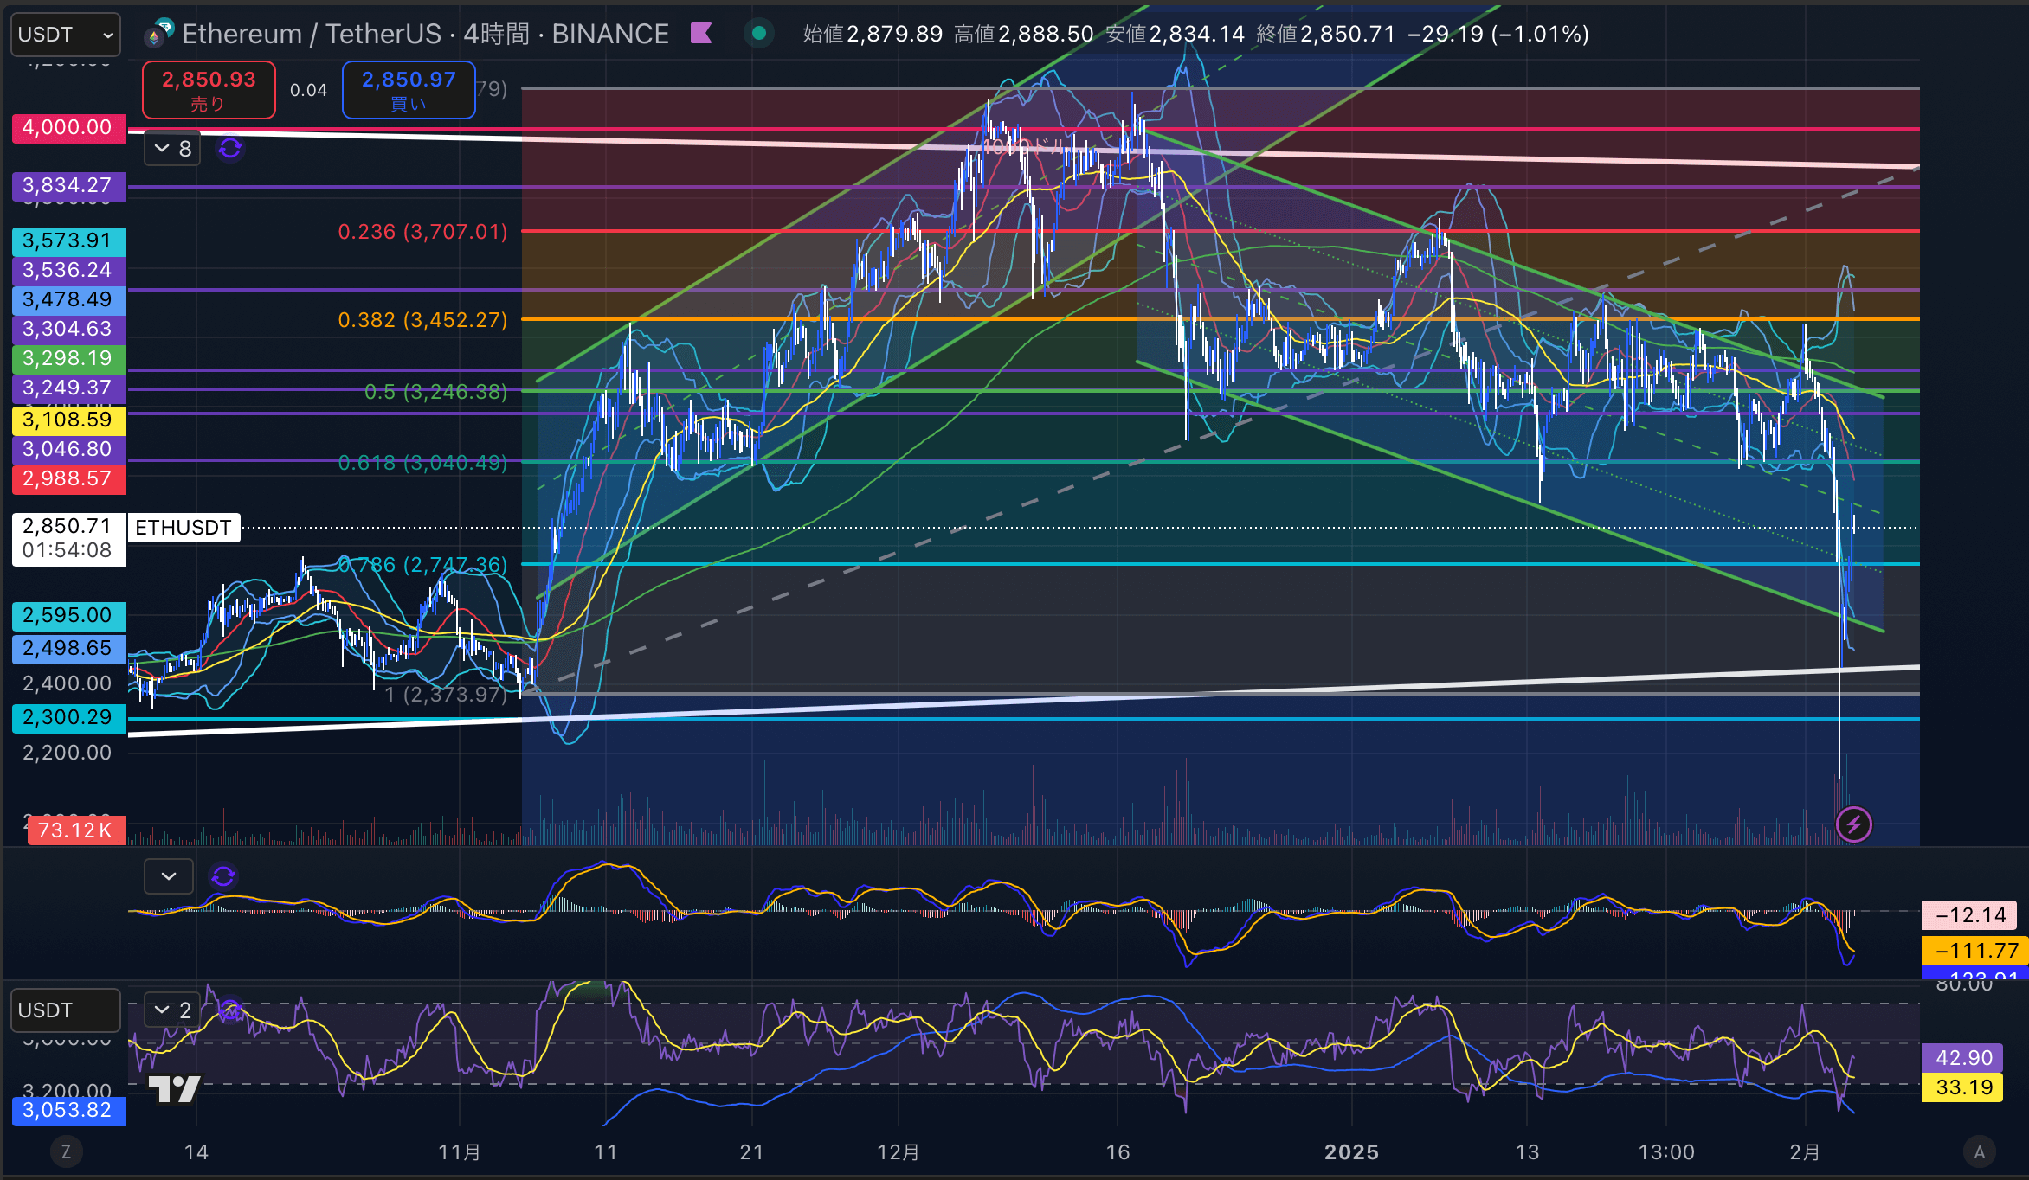Image resolution: width=2029 pixels, height=1180 pixels.
Task: Select the 2,300.29 cyan price label
Action: click(x=68, y=717)
